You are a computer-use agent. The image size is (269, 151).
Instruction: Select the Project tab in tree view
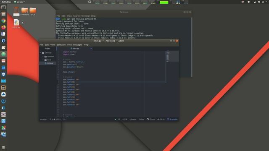[x=47, y=49]
